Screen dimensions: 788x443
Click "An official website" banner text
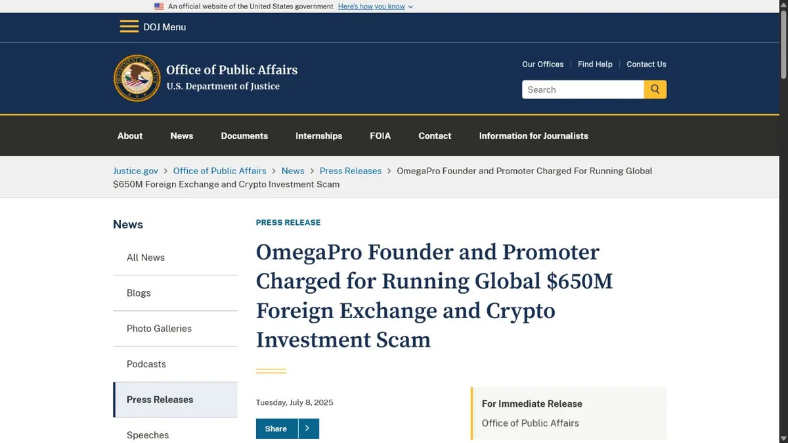[x=251, y=6]
